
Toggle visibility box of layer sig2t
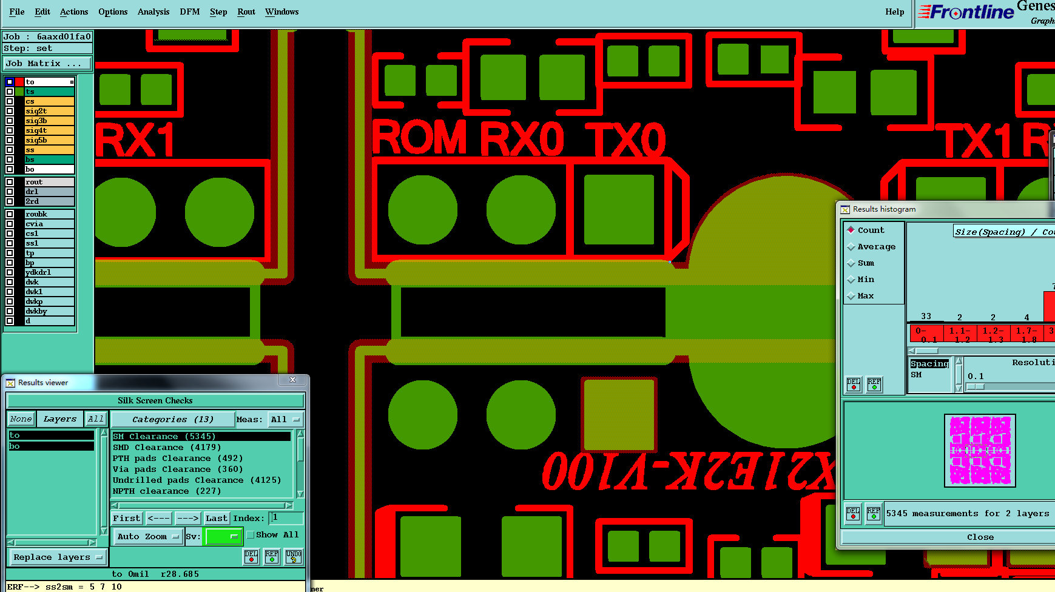[x=10, y=111]
